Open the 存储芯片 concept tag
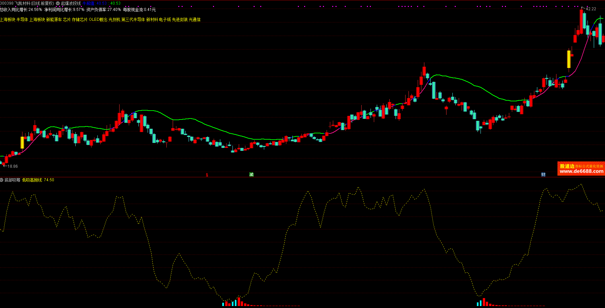Screen dimensions: 605x308 click(80, 20)
